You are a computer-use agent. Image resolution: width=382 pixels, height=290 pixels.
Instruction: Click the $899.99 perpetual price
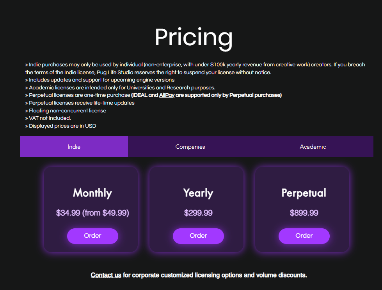[304, 213]
